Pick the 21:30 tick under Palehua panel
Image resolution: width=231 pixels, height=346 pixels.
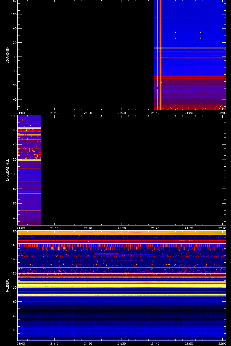pos(122,343)
